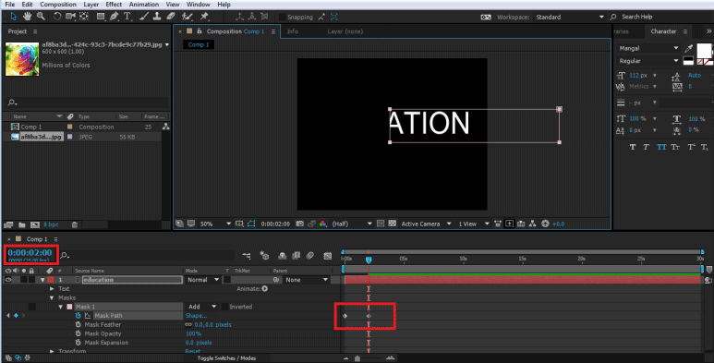Click the timeline zoom slider handle
714x363 pixels.
(x=357, y=358)
